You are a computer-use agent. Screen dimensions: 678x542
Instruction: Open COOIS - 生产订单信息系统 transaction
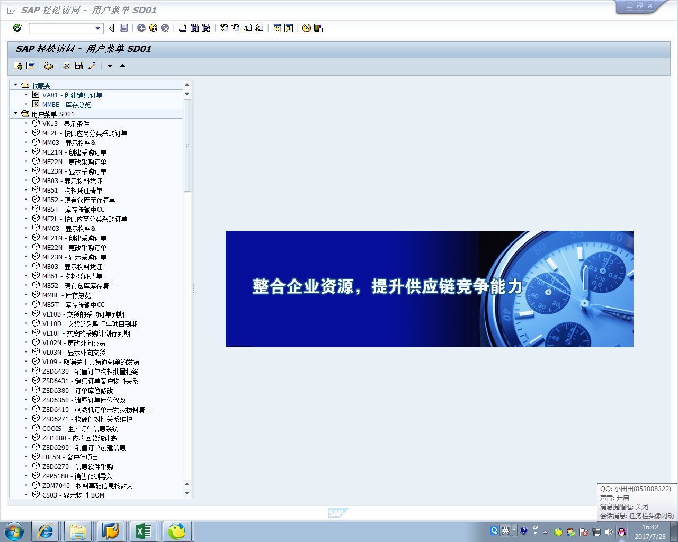[80, 429]
